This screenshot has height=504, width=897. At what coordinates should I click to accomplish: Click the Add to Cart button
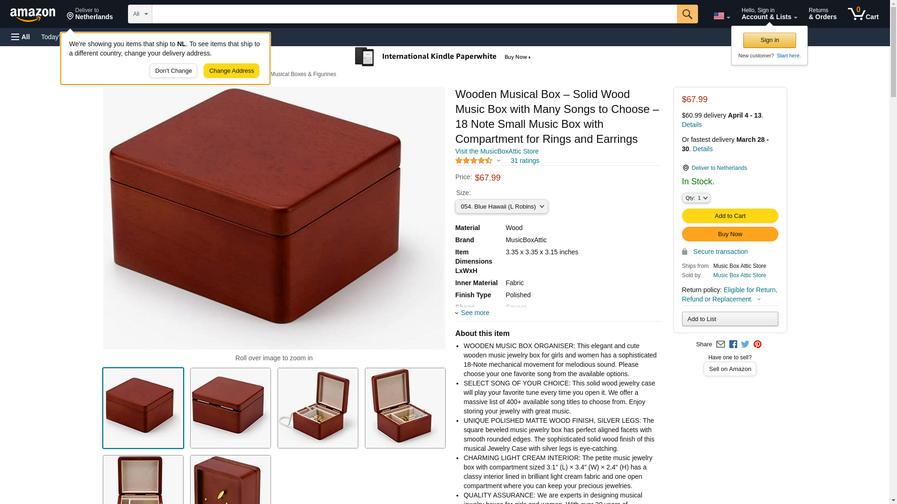click(x=730, y=216)
